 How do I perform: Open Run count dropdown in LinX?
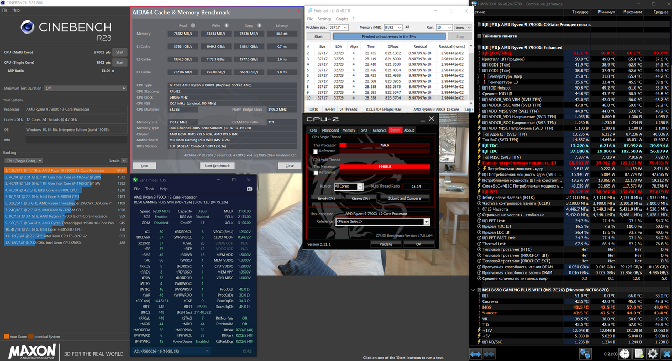click(x=444, y=27)
